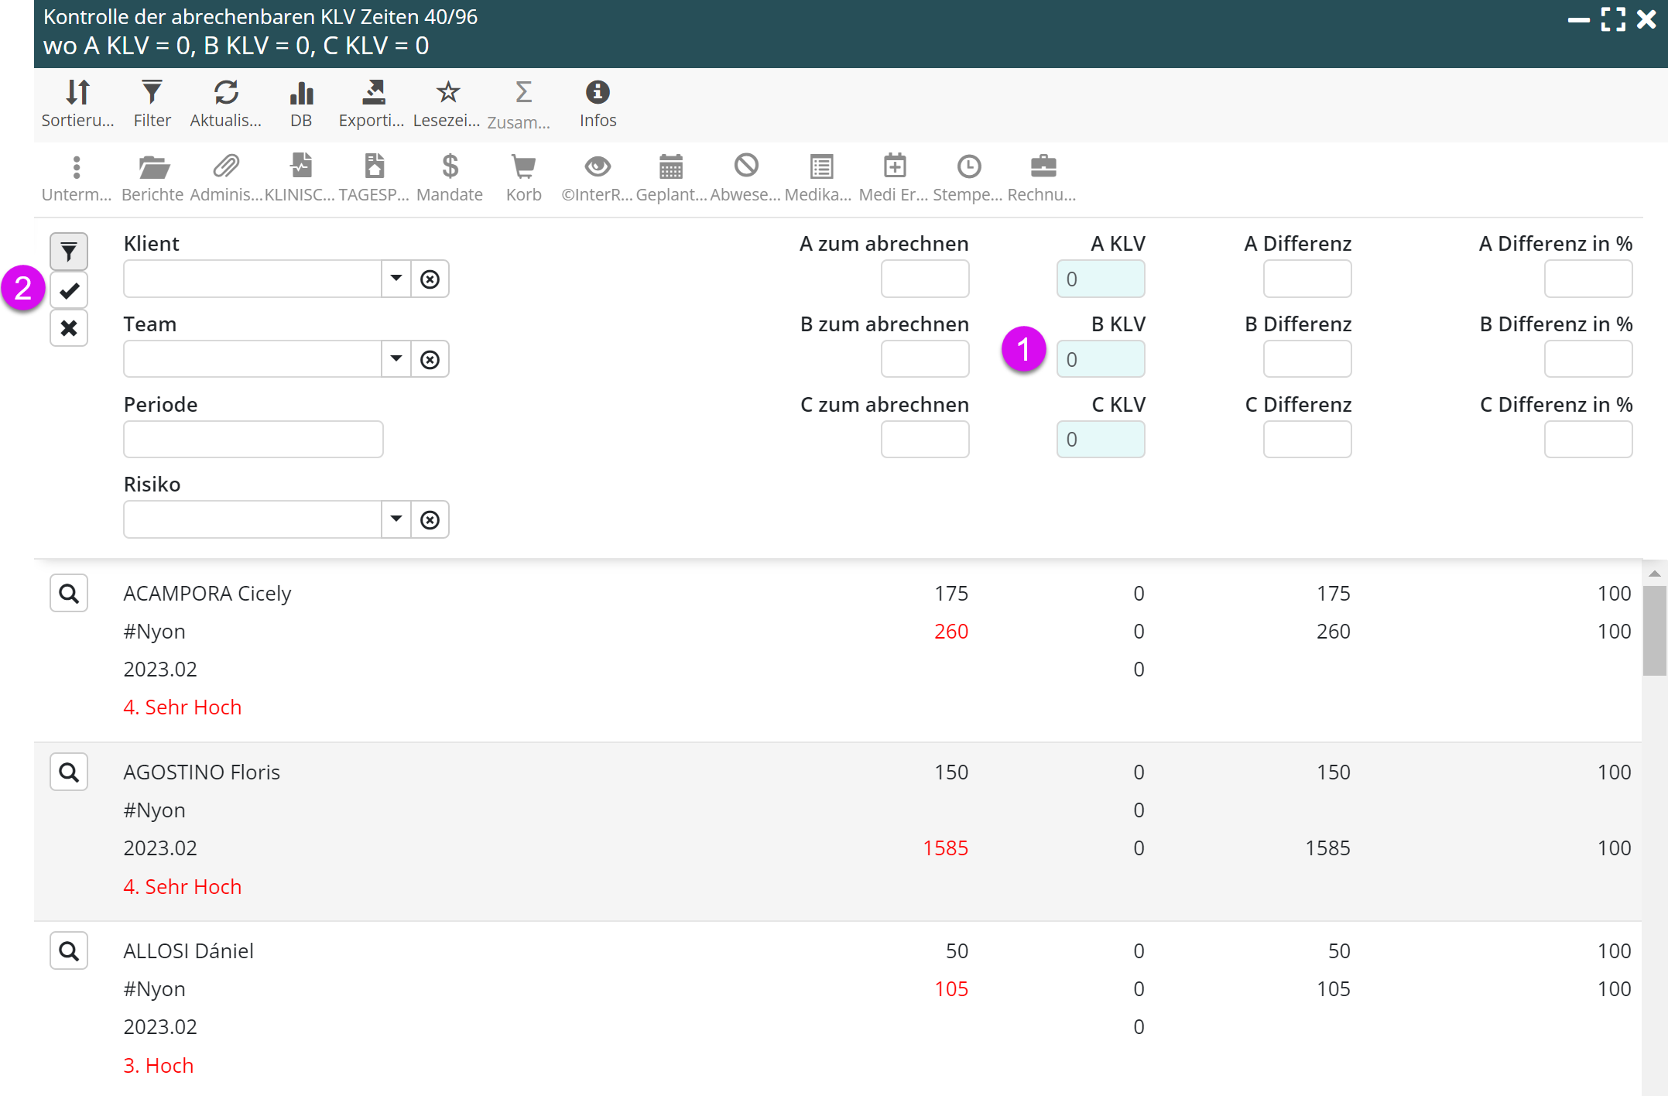Clear the Klient field selection

pyautogui.click(x=430, y=279)
